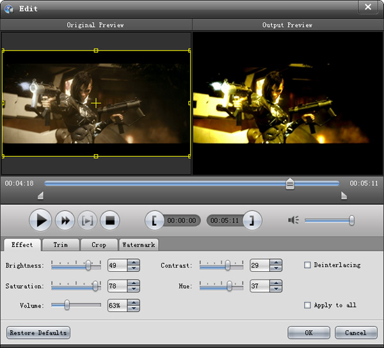Viewport: 384px width, 348px height.
Task: Click the Volume field showing 63%
Action: [118, 305]
